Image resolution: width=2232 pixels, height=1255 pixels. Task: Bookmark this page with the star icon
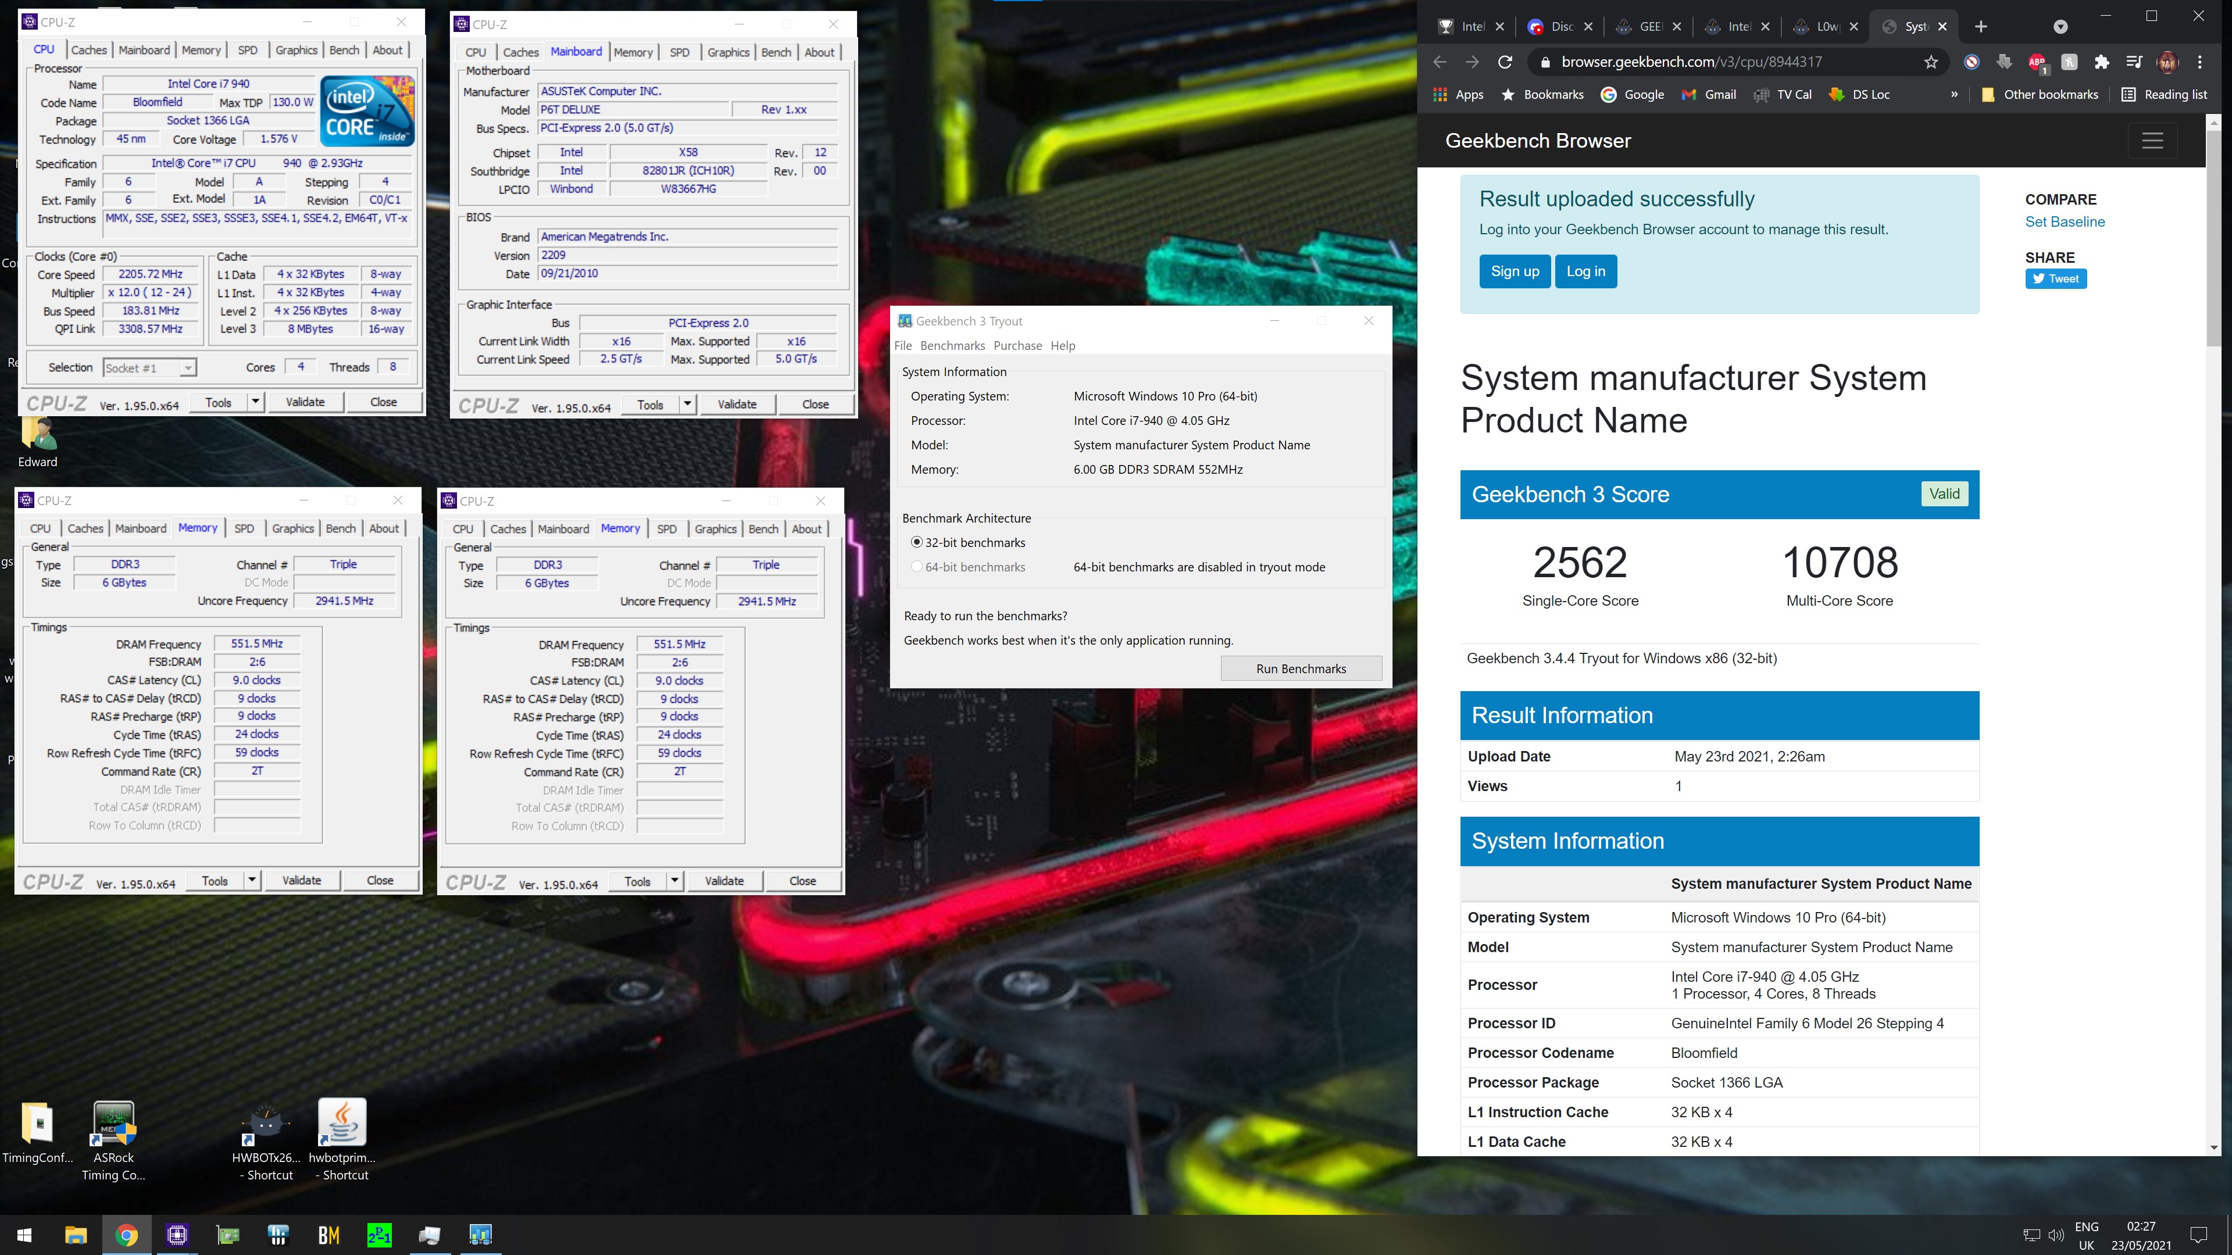point(1930,62)
